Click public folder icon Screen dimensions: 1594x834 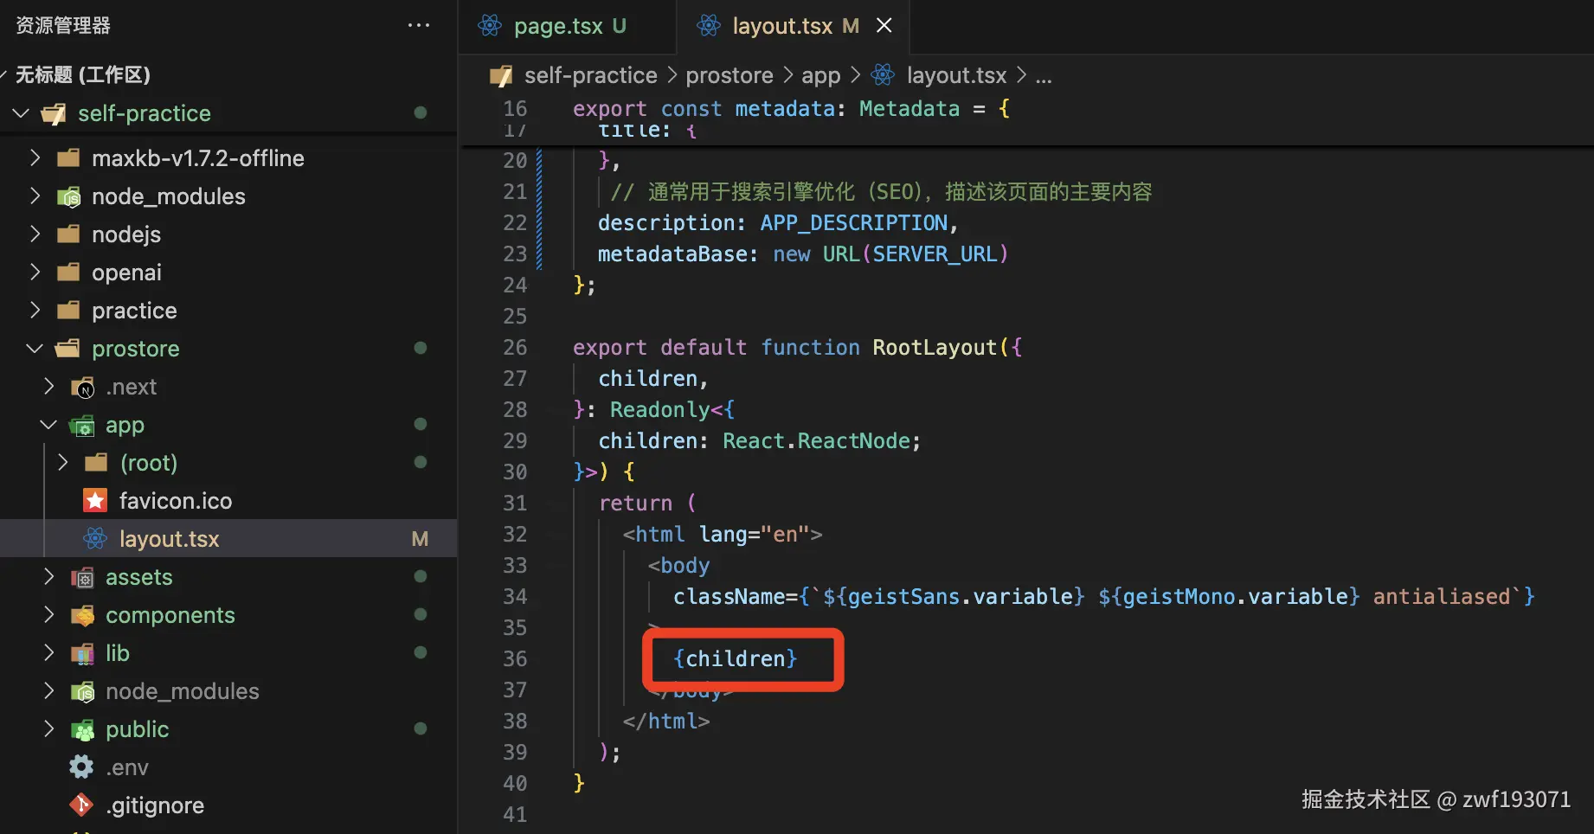tap(82, 730)
